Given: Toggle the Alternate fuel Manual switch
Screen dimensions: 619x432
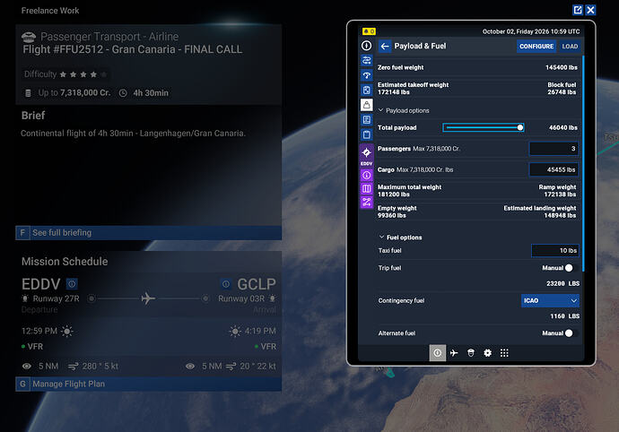Looking at the screenshot, I should tap(571, 333).
